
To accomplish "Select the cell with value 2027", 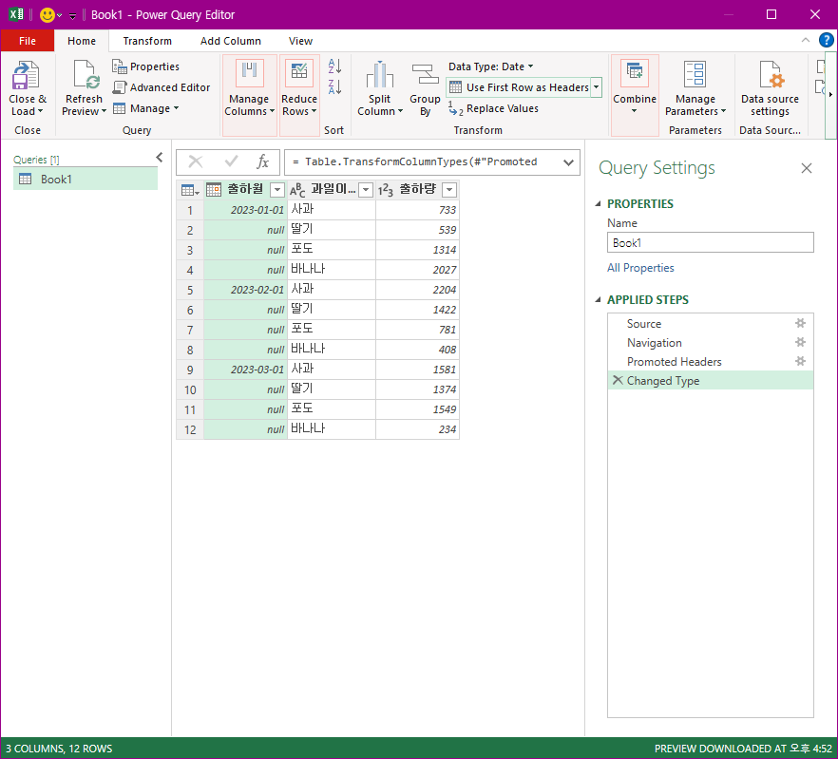I will click(x=417, y=270).
